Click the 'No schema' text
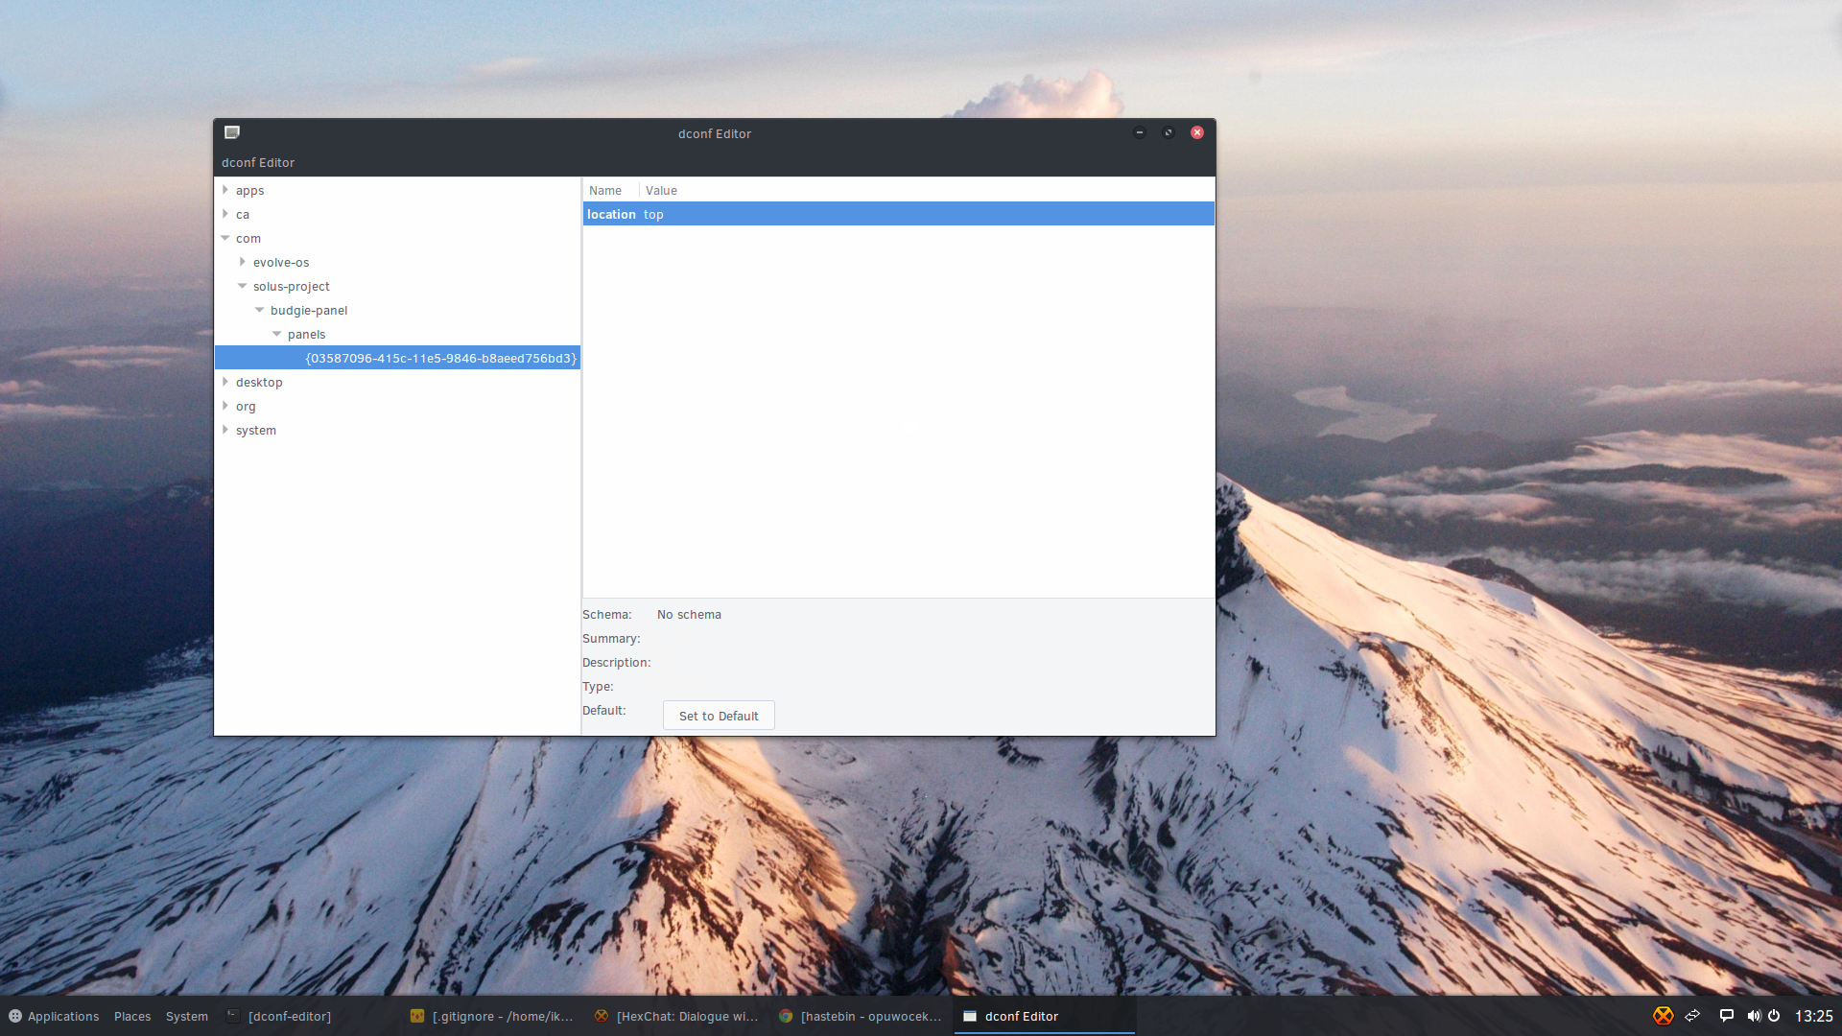This screenshot has height=1036, width=1842. (689, 614)
